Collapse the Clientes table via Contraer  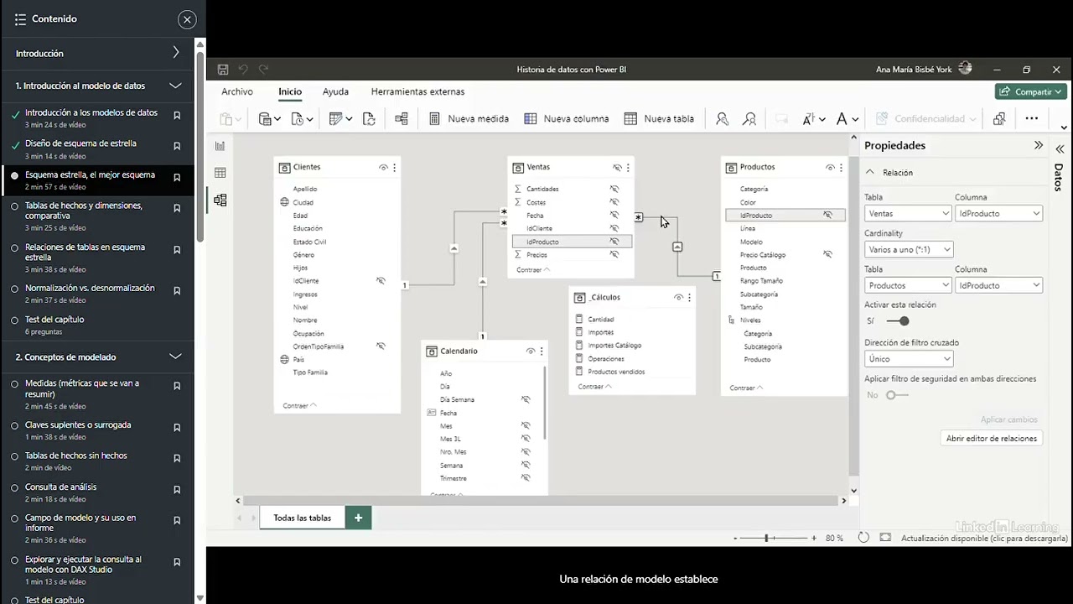pos(299,405)
